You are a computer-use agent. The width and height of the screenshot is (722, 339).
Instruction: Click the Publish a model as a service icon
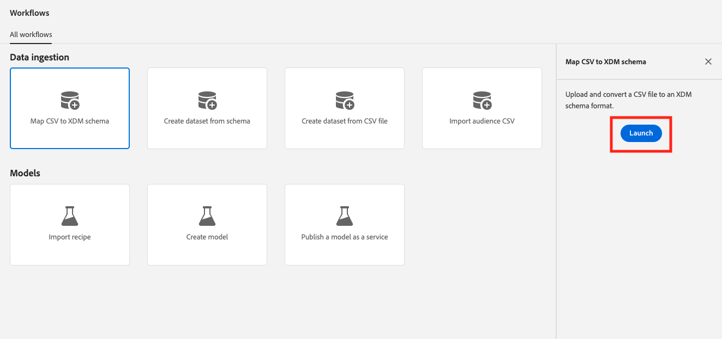point(345,216)
